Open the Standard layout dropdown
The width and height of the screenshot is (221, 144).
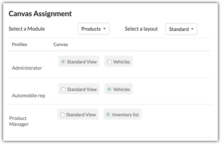181,29
